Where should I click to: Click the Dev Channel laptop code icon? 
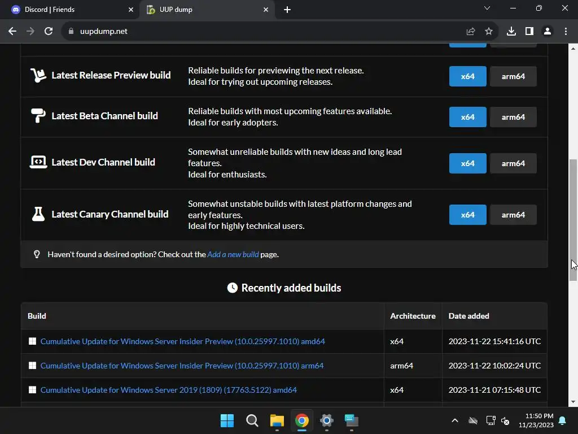point(38,162)
